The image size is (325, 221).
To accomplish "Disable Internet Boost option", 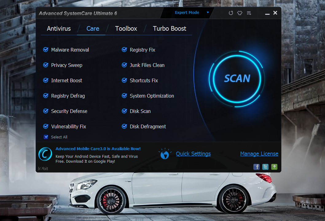I will coord(45,80).
